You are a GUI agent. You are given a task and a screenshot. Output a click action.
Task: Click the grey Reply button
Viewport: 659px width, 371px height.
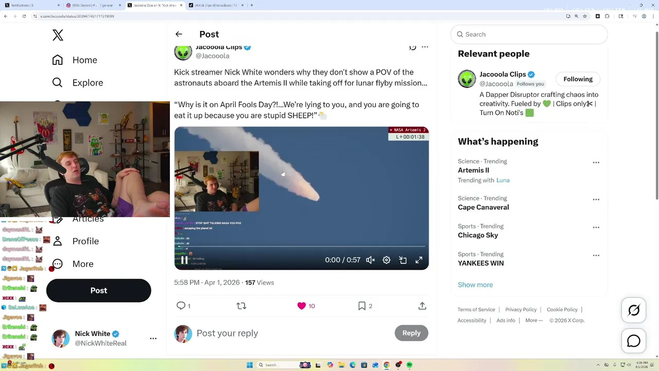coord(411,333)
